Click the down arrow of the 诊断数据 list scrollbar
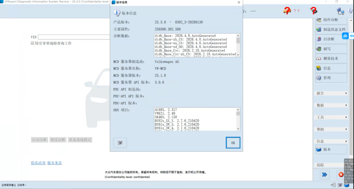 [x=238, y=55]
